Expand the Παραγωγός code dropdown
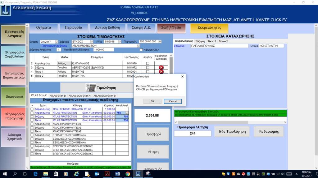This screenshot has width=318, height=178. (x=160, y=41)
